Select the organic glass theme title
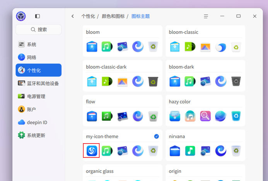 click(100, 171)
